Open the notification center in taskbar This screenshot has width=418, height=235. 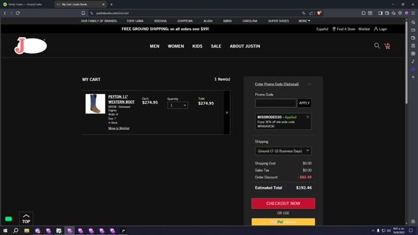pyautogui.click(x=411, y=230)
